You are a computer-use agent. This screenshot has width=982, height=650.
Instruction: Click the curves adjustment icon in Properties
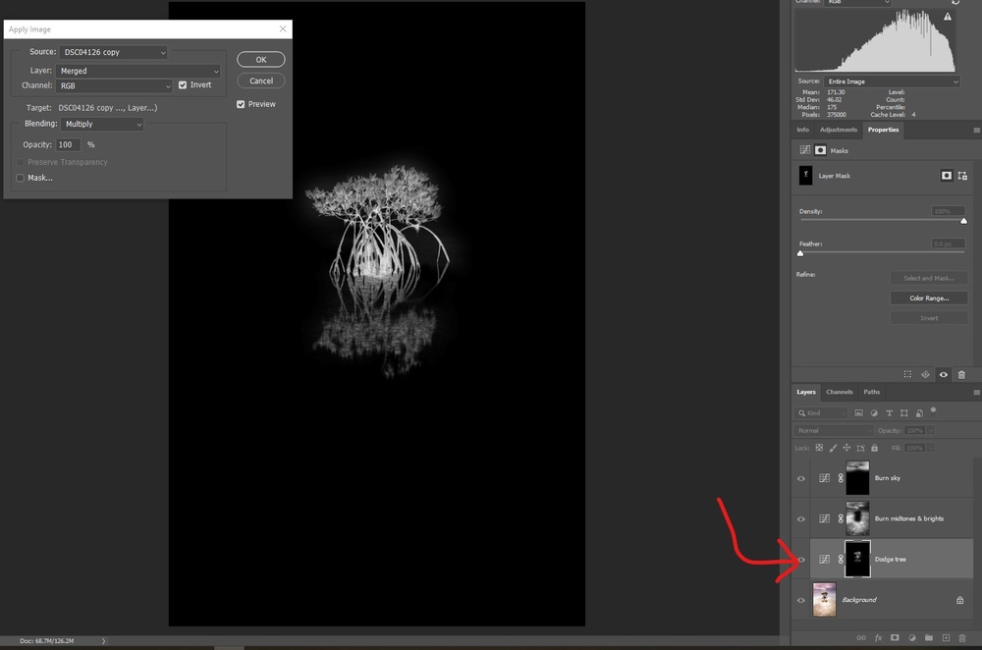tap(805, 150)
